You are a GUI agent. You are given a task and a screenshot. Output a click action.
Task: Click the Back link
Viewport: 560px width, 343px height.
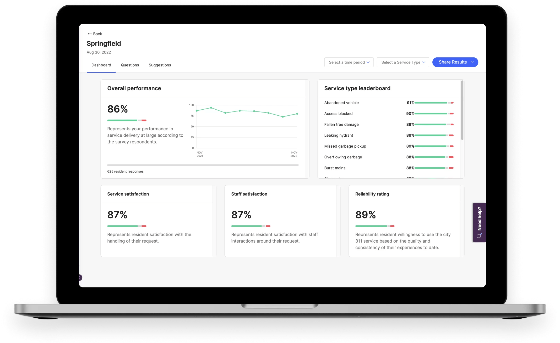coord(97,34)
